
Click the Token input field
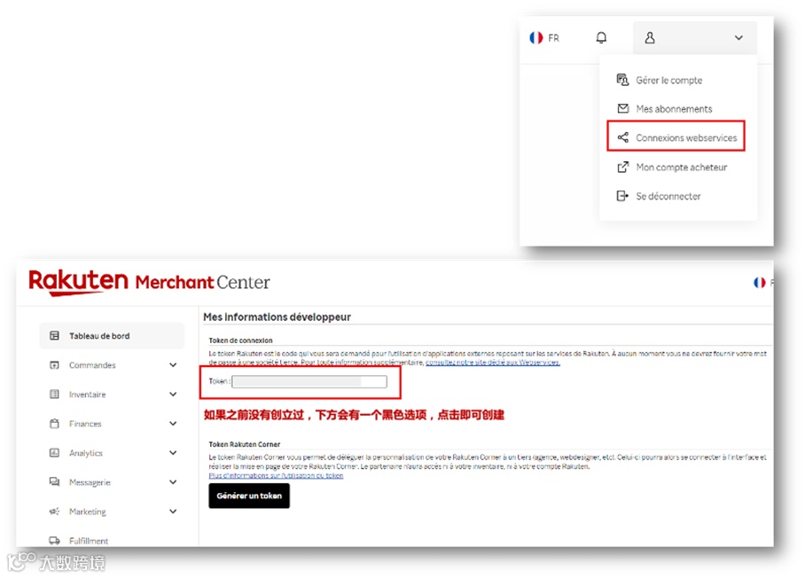(x=309, y=381)
